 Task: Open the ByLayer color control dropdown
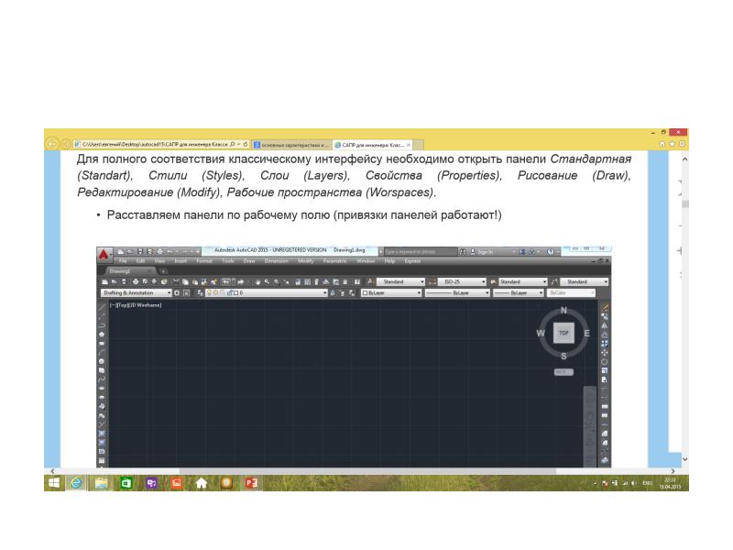coord(391,293)
